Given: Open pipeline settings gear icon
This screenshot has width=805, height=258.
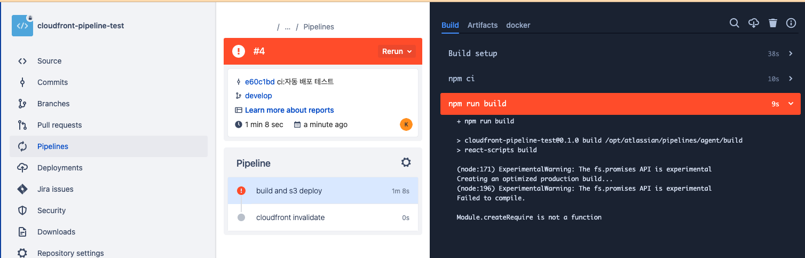Looking at the screenshot, I should (x=406, y=162).
